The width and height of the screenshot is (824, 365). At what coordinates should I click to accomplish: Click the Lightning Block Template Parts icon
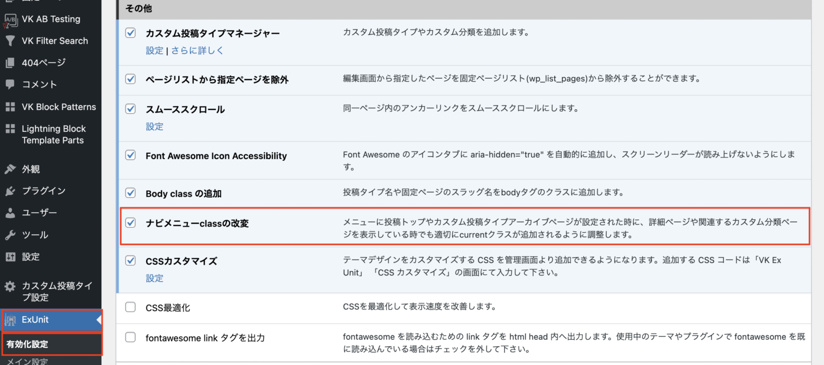coord(11,129)
